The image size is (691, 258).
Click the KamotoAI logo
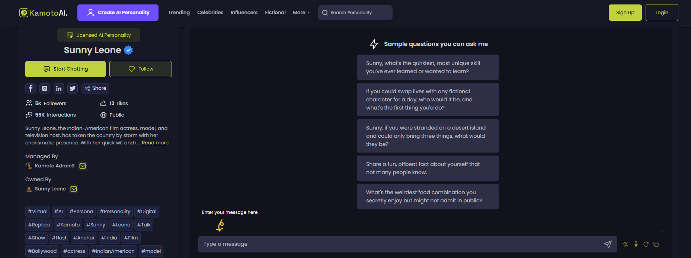click(x=44, y=13)
